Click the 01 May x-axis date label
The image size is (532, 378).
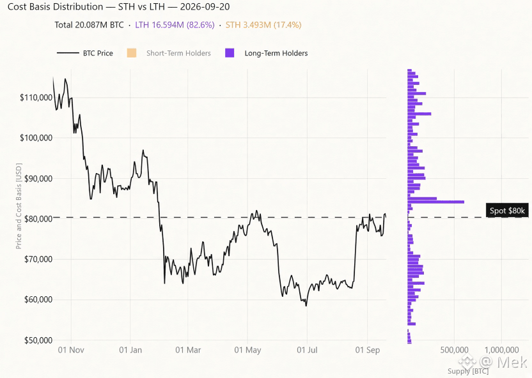(x=247, y=350)
